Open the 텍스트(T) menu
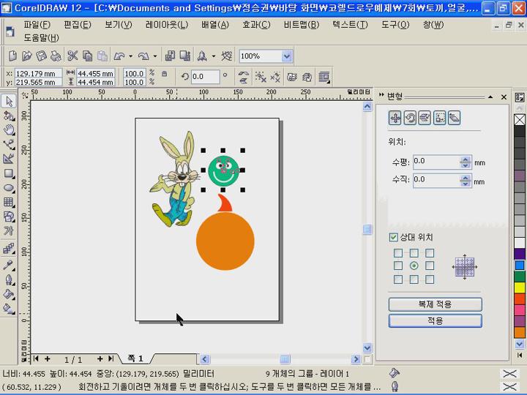The width and height of the screenshot is (527, 395). (x=350, y=25)
